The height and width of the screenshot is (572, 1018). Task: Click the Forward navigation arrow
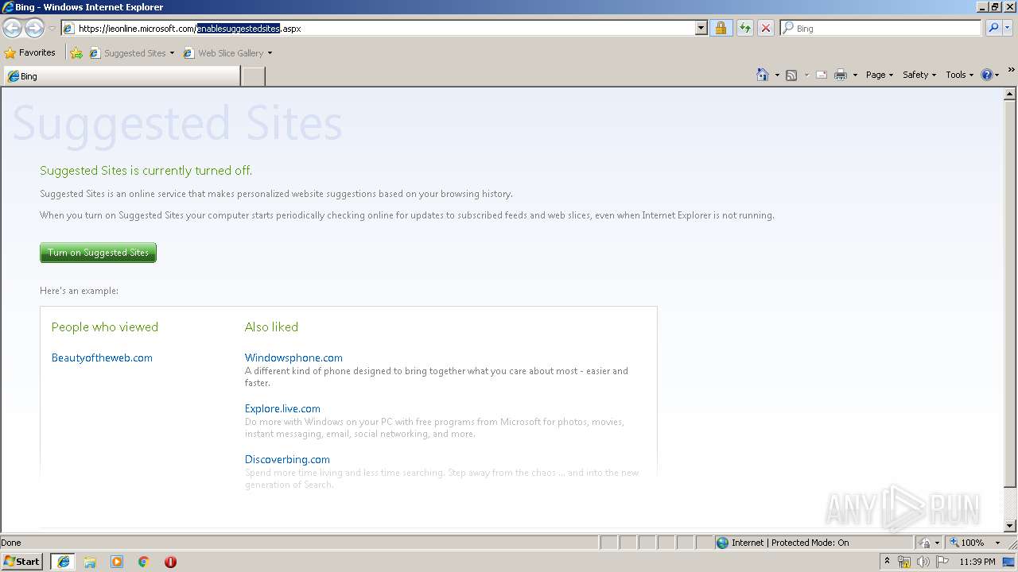coord(34,29)
